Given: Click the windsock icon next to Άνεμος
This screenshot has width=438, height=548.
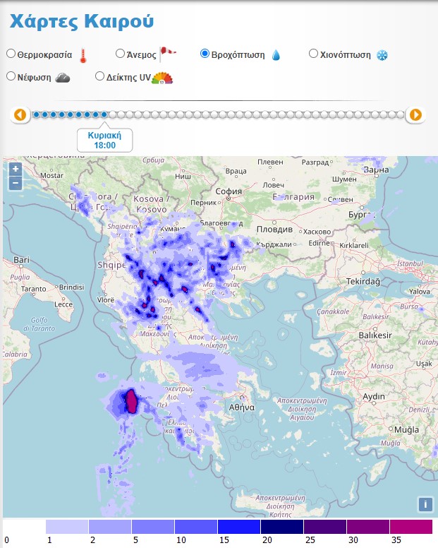Looking at the screenshot, I should tap(168, 54).
